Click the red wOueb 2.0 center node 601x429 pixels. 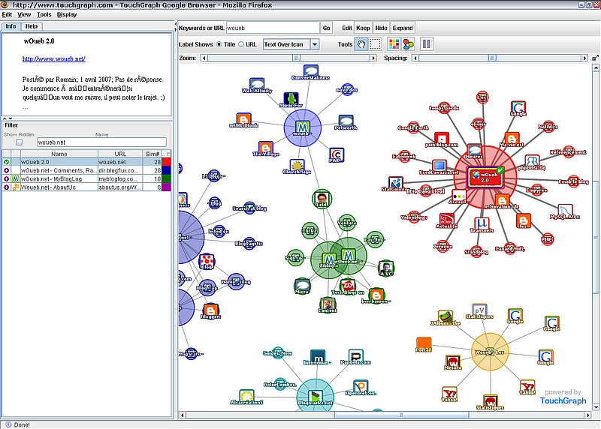click(485, 177)
